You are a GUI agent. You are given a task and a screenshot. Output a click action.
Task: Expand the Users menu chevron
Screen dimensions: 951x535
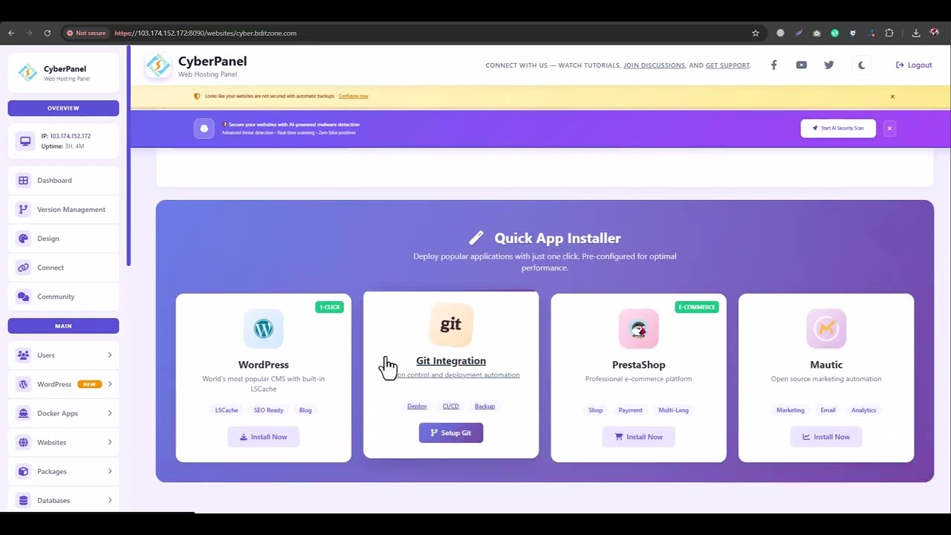tap(109, 355)
